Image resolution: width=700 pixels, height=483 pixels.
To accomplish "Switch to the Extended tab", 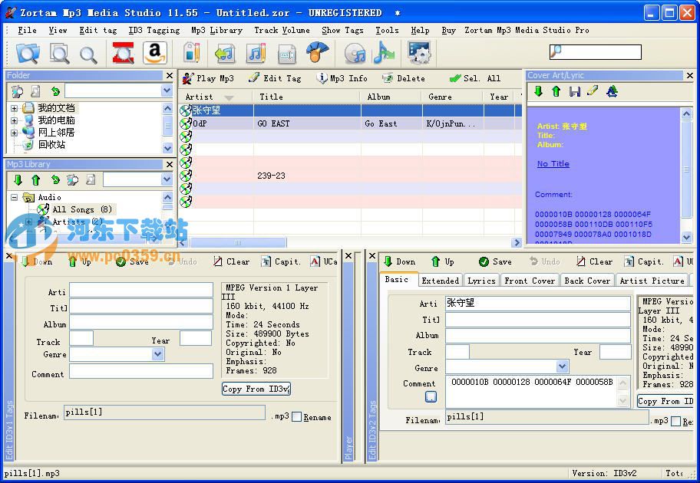I will 440,281.
